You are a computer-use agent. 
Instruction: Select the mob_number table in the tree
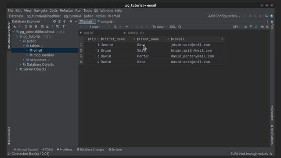click(x=43, y=55)
